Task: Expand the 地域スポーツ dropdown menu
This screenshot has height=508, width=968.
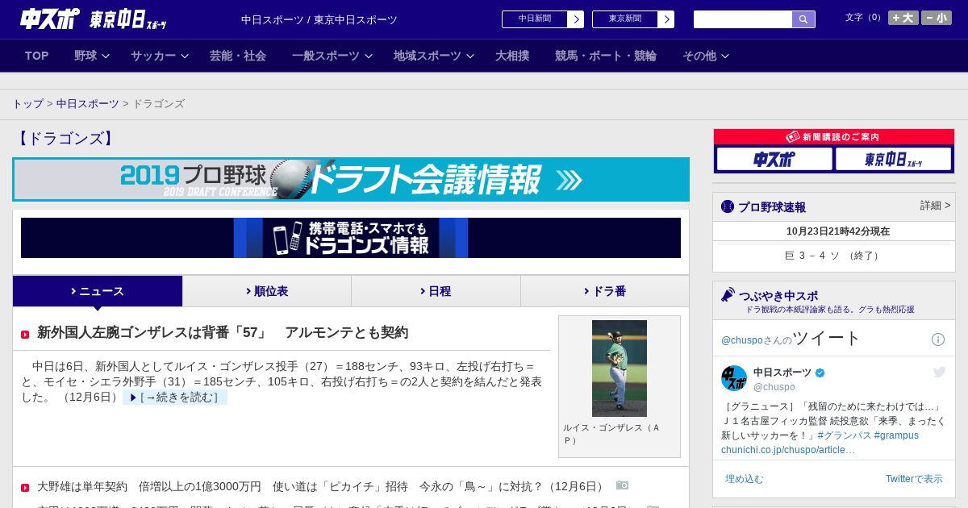Action: (434, 56)
